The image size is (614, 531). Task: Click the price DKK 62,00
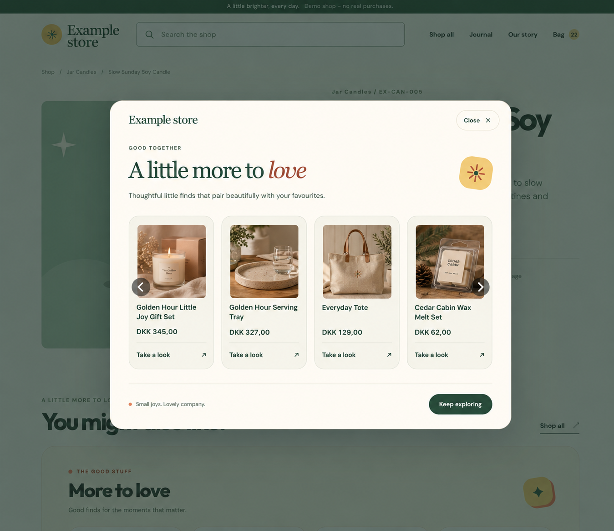(x=433, y=332)
